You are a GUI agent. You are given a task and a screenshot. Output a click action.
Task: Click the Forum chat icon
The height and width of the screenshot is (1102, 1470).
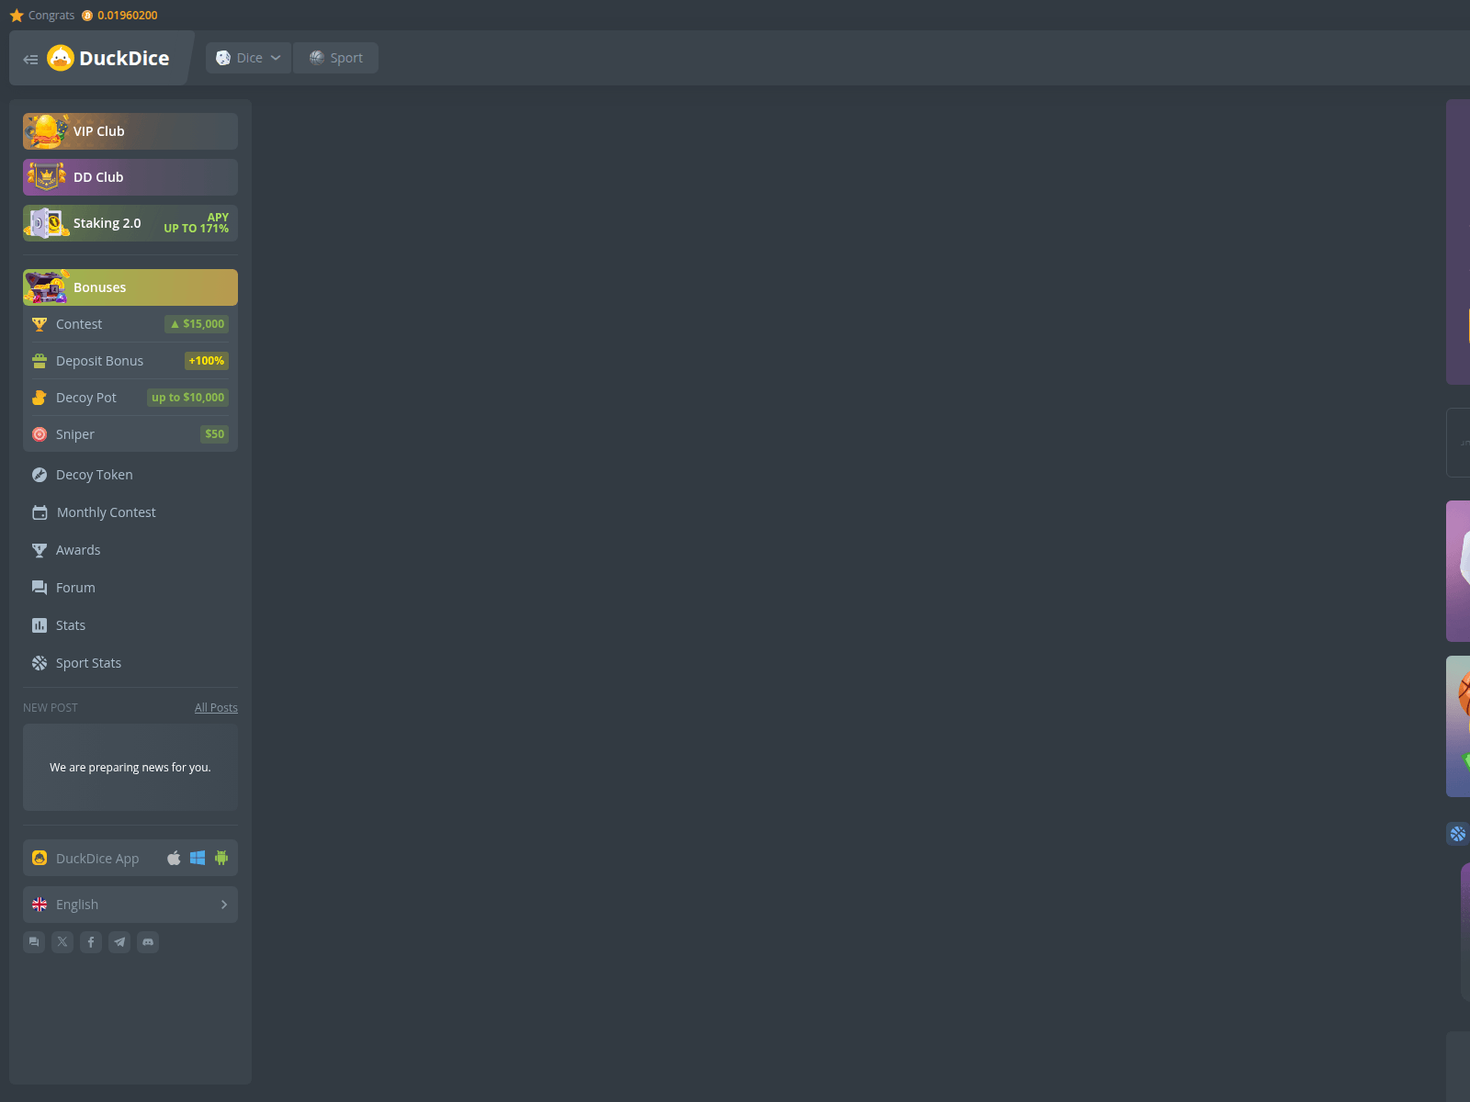(40, 588)
